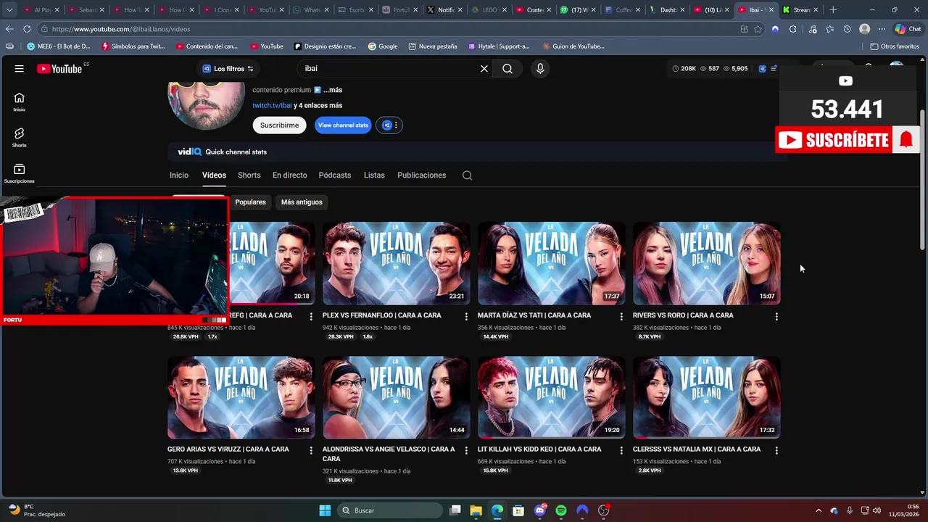
Task: Open Inicio in the left sidebar
Action: 19,102
